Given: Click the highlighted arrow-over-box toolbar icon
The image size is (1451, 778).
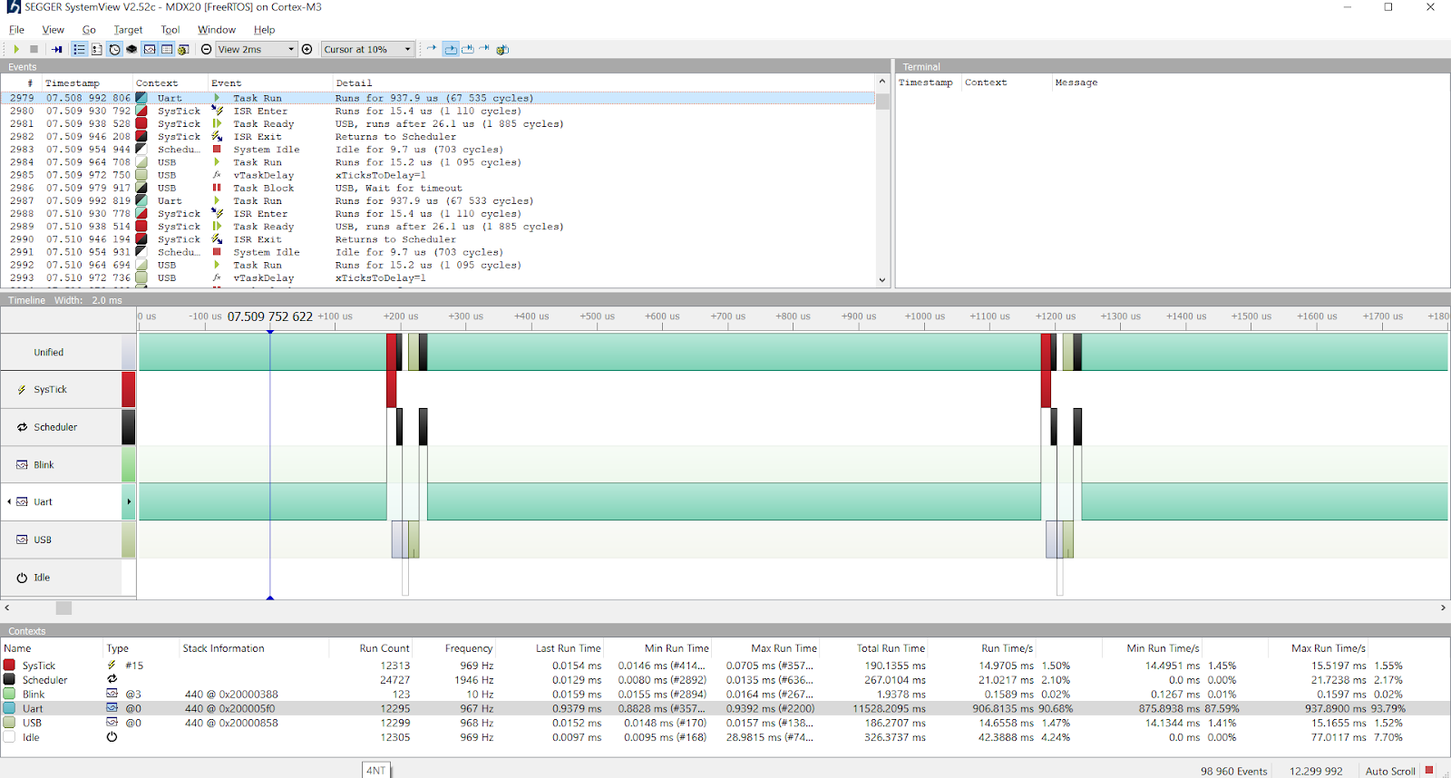Looking at the screenshot, I should click(x=451, y=49).
